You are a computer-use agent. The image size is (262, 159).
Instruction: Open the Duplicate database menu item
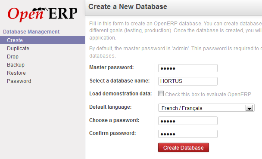tap(18, 48)
